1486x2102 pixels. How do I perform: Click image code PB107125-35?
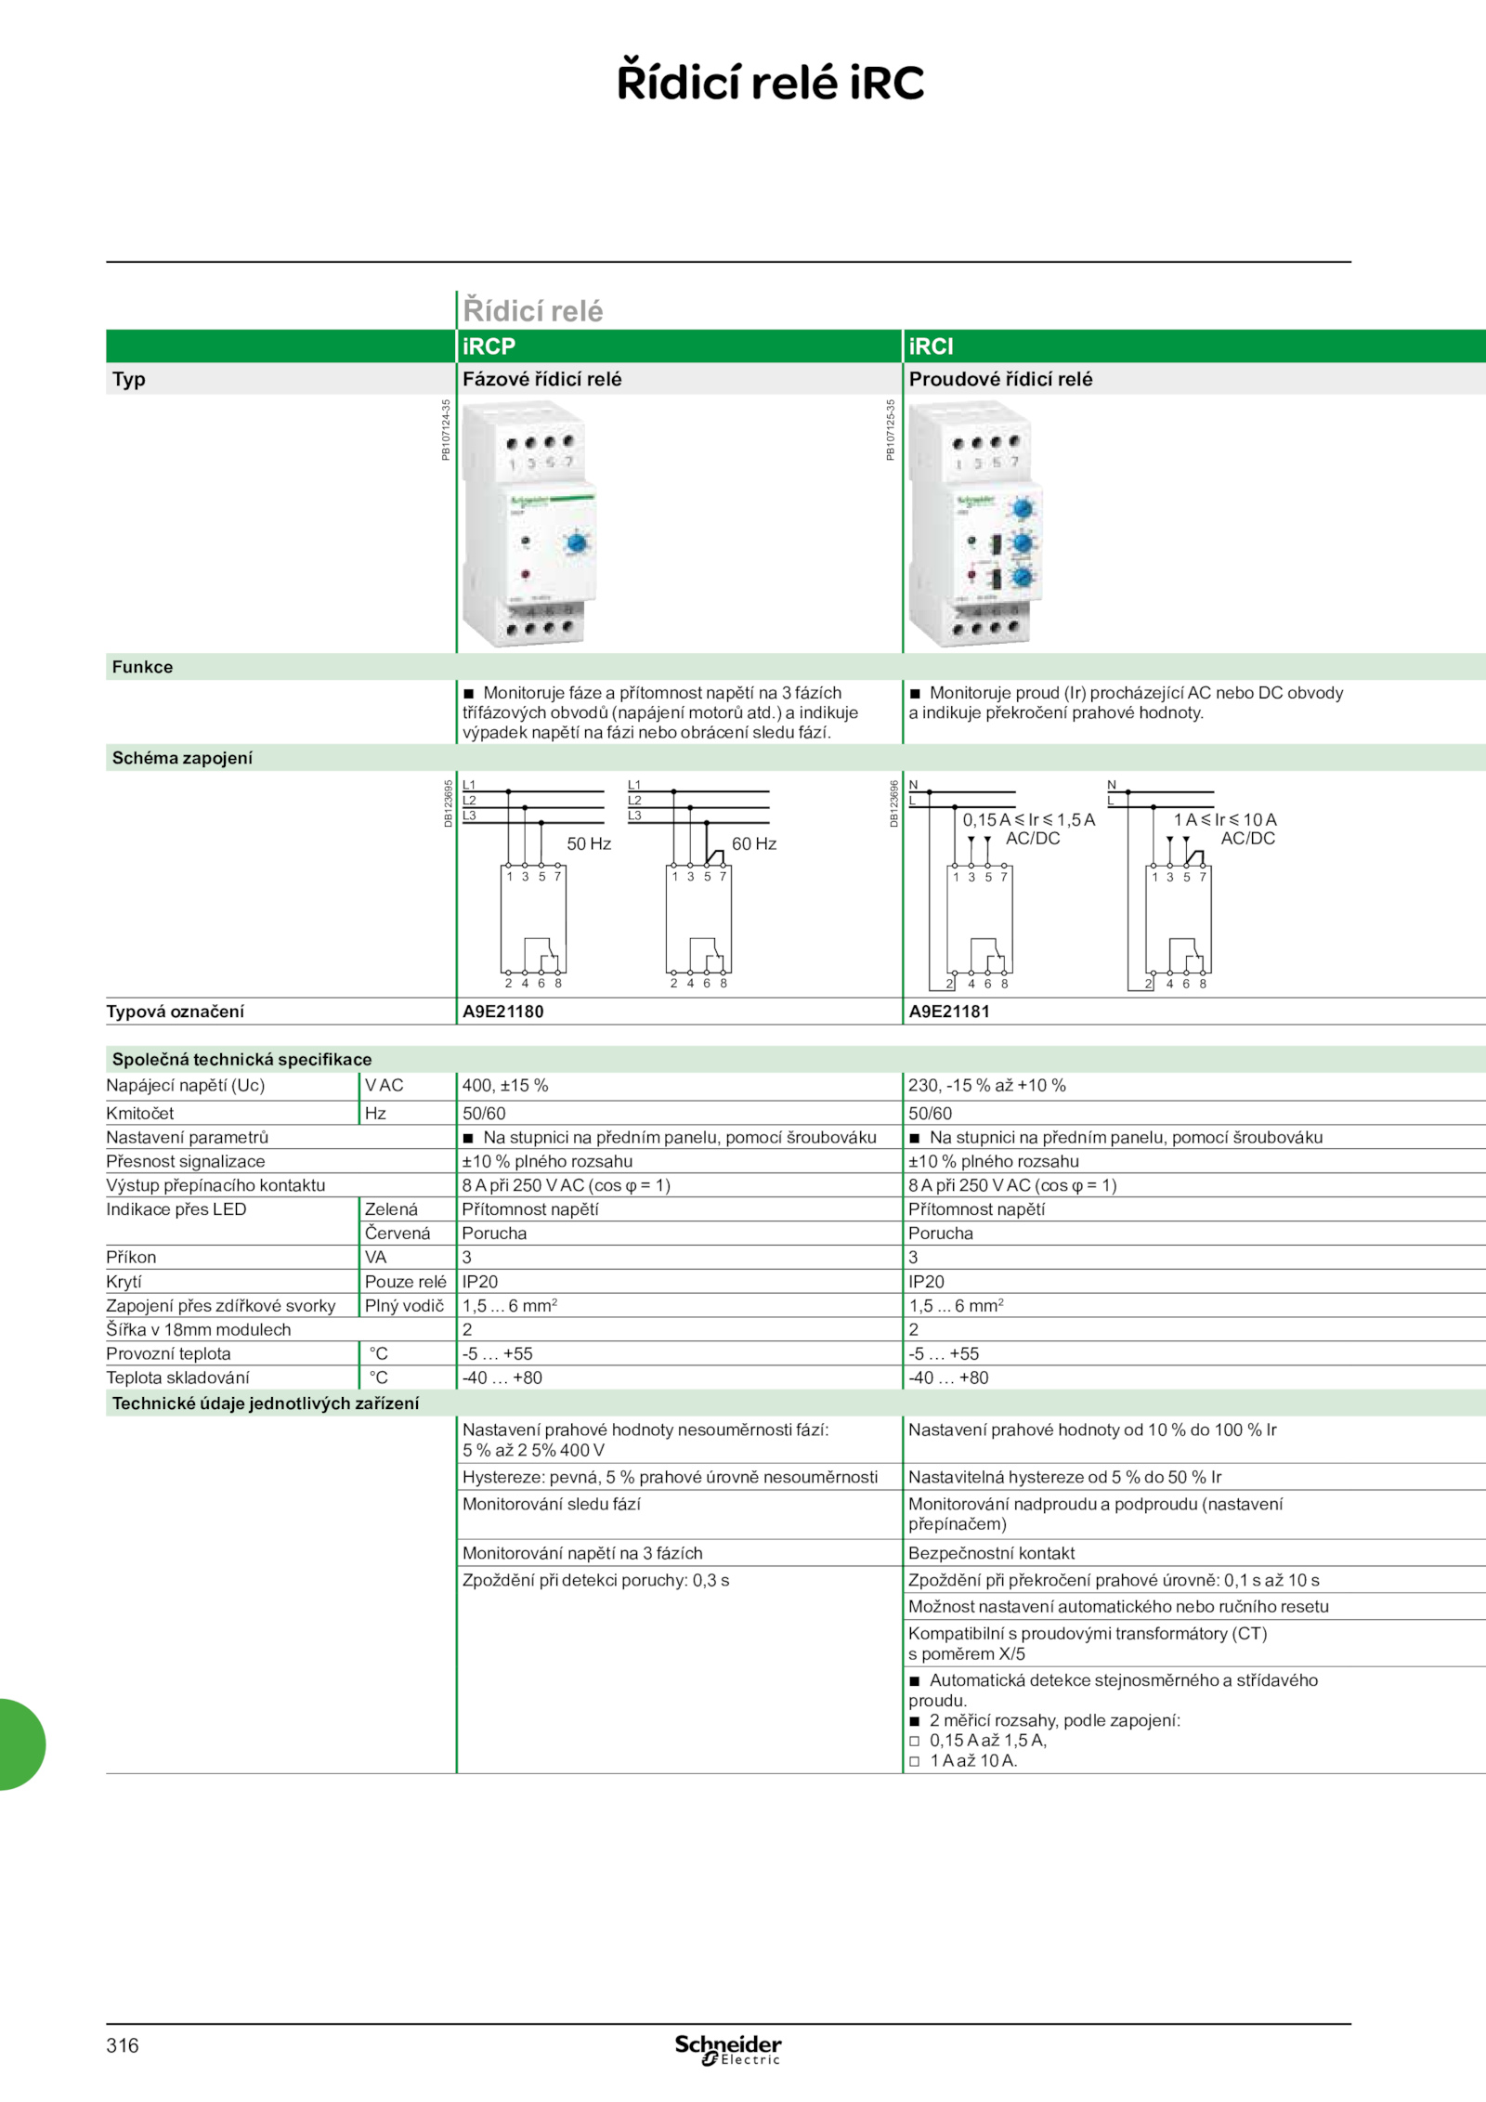[891, 430]
